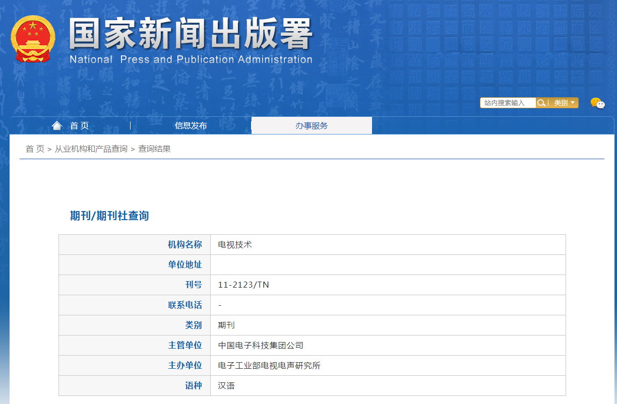Click the 刊号 value 11-2123/TN
The height and width of the screenshot is (404, 617).
(x=243, y=285)
